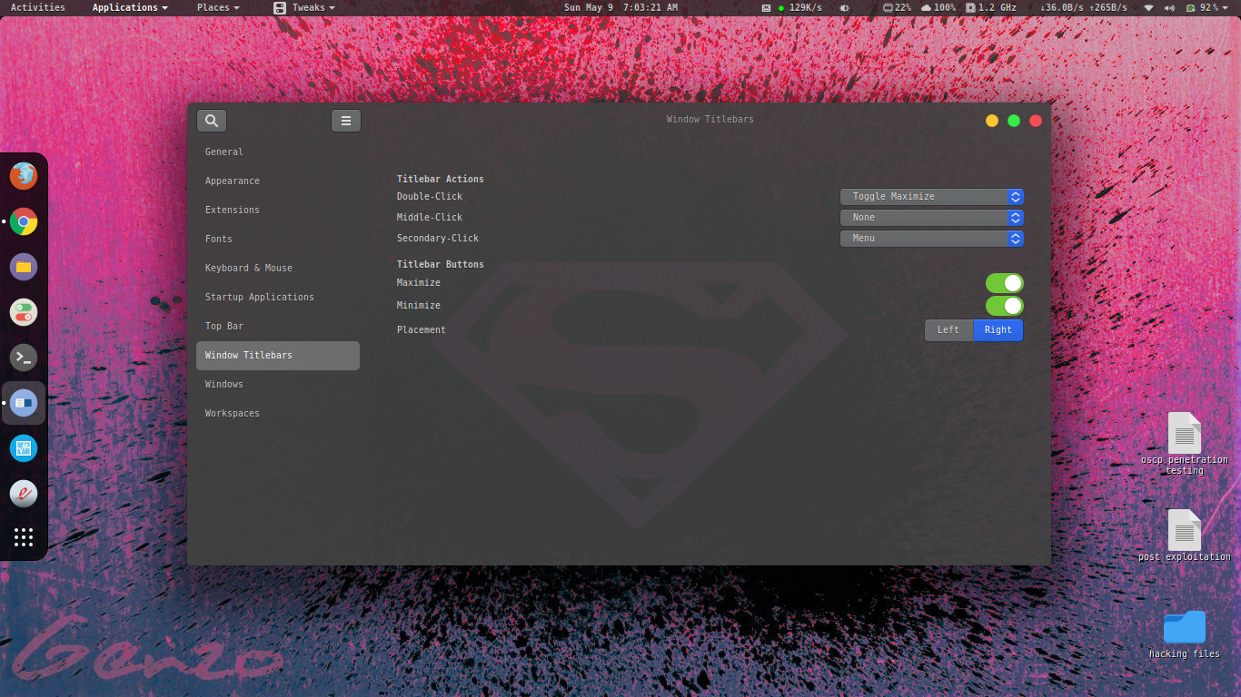Launch Firefox from the dock
Viewport: 1241px width, 697px height.
[x=24, y=176]
